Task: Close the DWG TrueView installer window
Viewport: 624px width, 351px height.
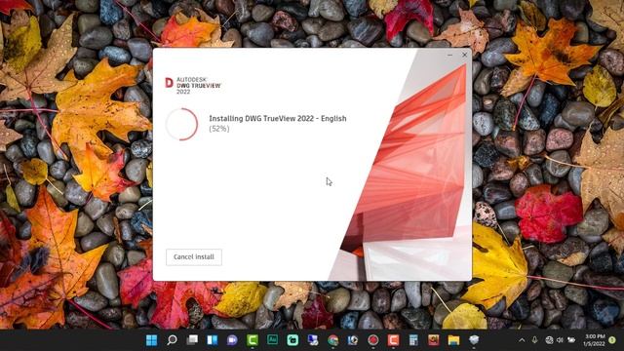Action: point(464,55)
